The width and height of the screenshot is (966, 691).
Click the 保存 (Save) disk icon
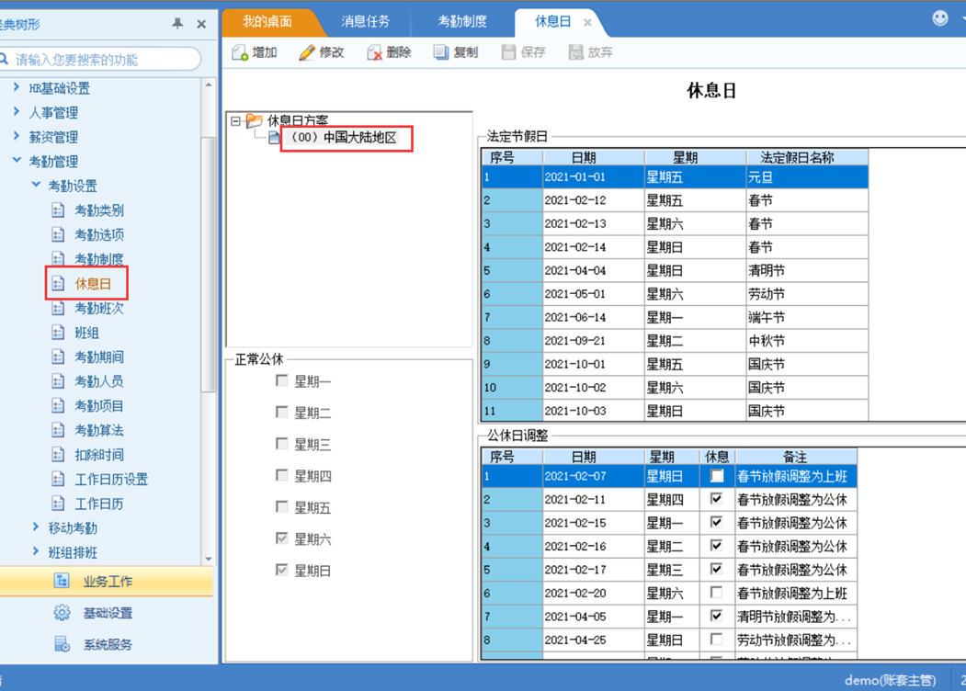[508, 52]
